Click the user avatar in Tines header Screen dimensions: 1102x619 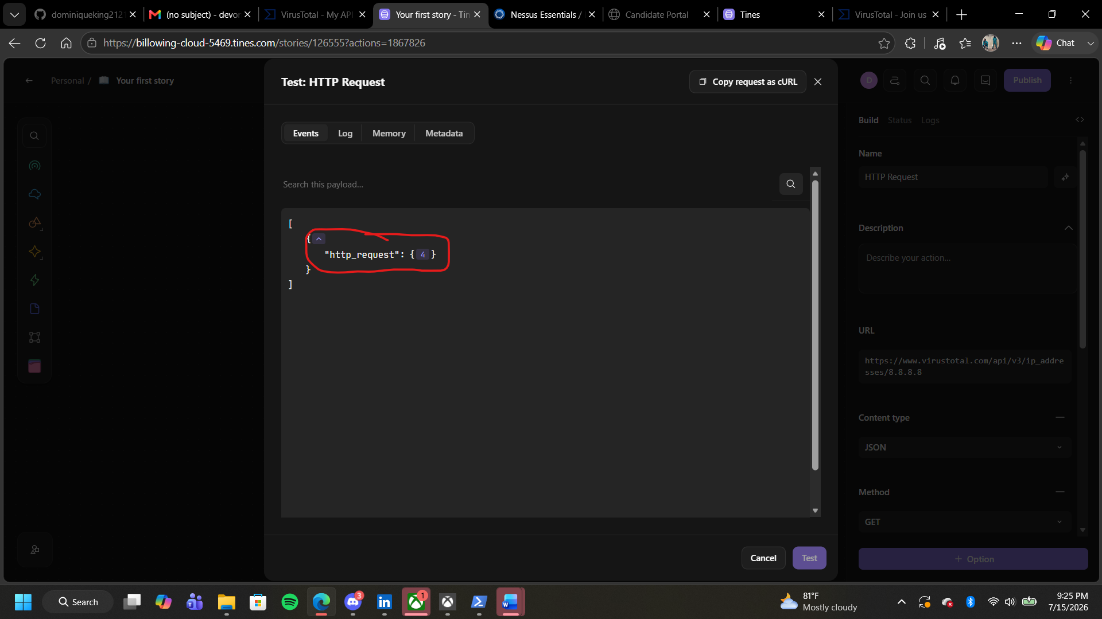coord(868,80)
